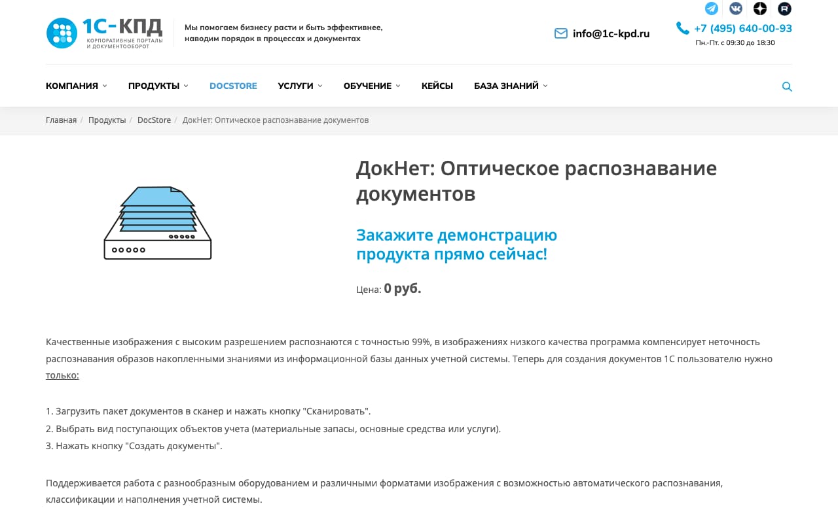Open the КЕЙСЫ menu item
This screenshot has width=838, height=523.
(x=437, y=86)
